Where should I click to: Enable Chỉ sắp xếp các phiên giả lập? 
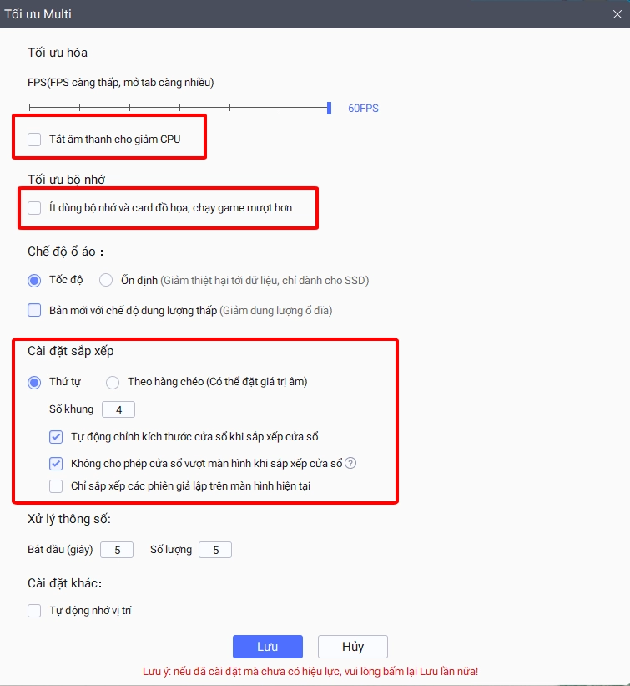(x=56, y=486)
